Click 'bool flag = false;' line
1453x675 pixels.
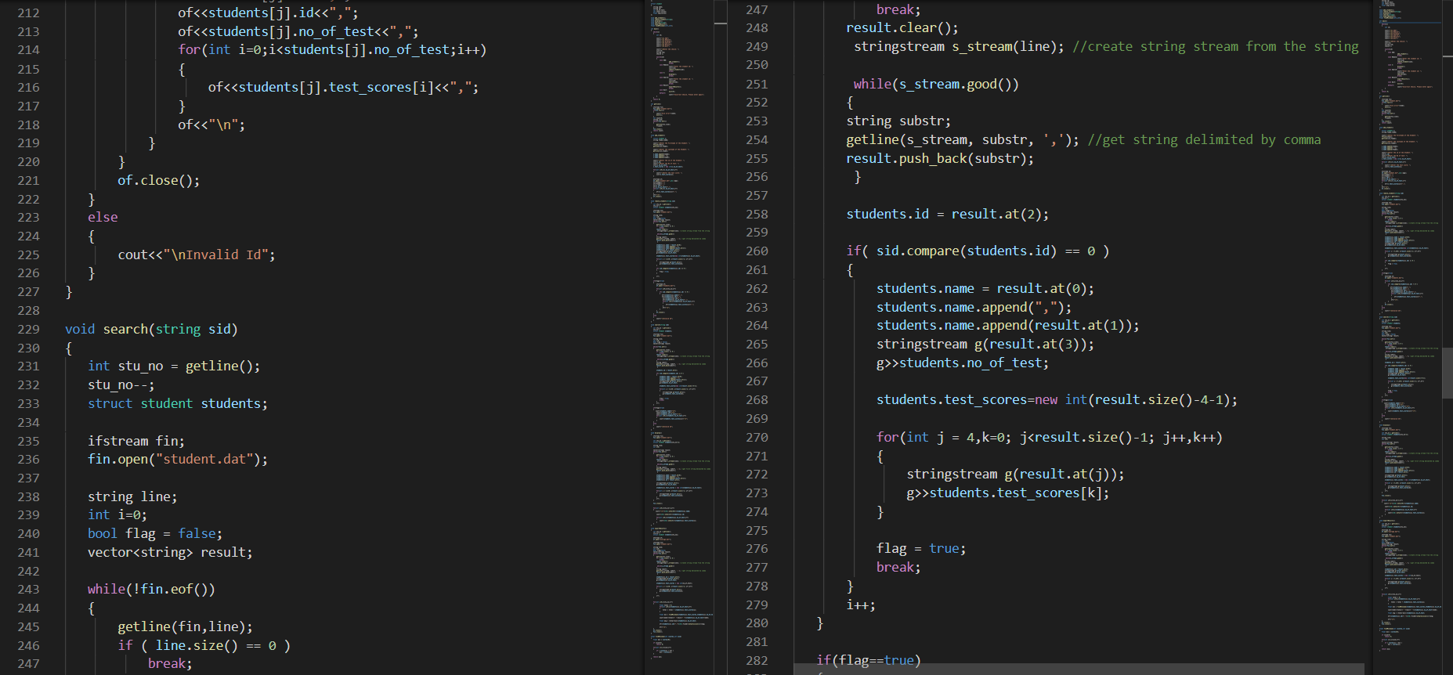(155, 533)
